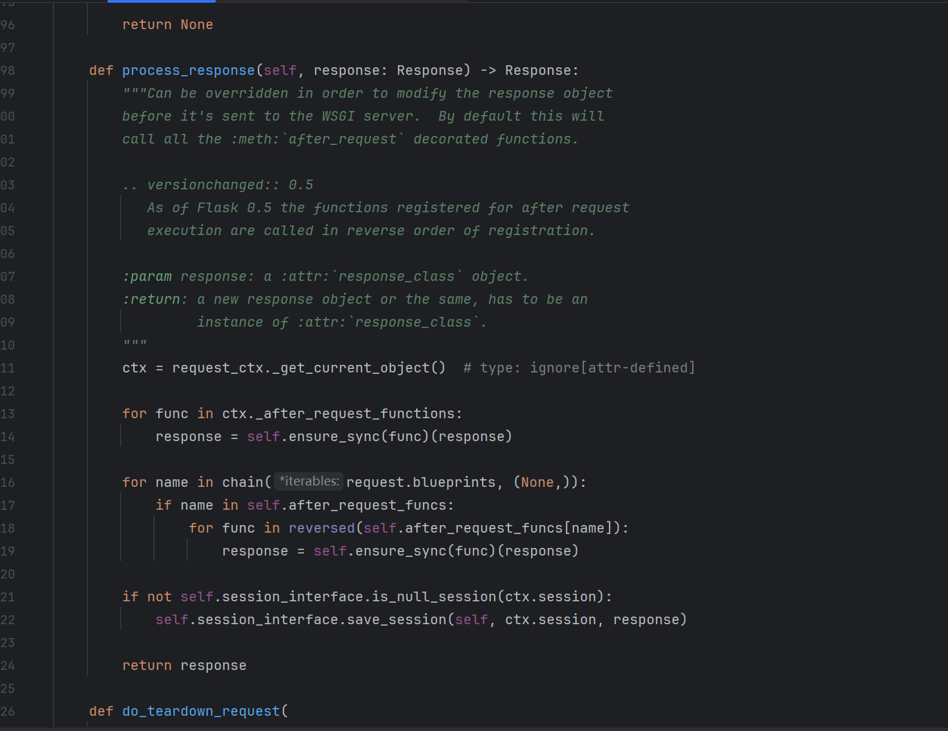Place cursor on the reversed builtin call

(321, 528)
